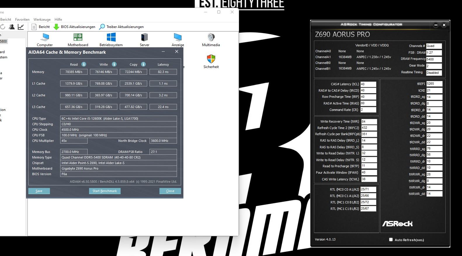Click the FSB : DRAM field showing 1:27
This screenshot has height=256, width=462.
(434, 53)
